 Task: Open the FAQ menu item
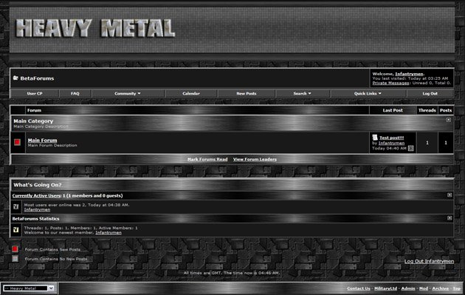[75, 94]
